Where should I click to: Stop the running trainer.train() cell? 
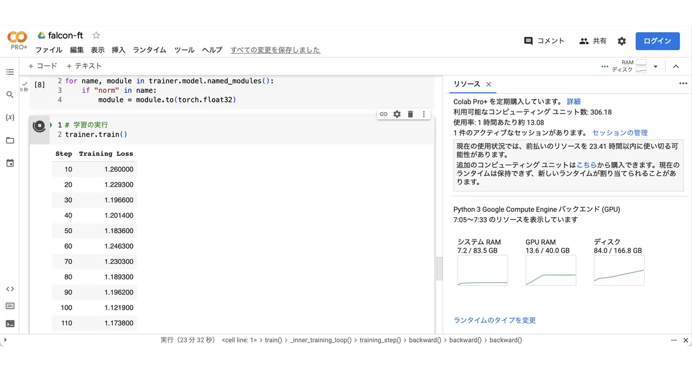coord(39,126)
